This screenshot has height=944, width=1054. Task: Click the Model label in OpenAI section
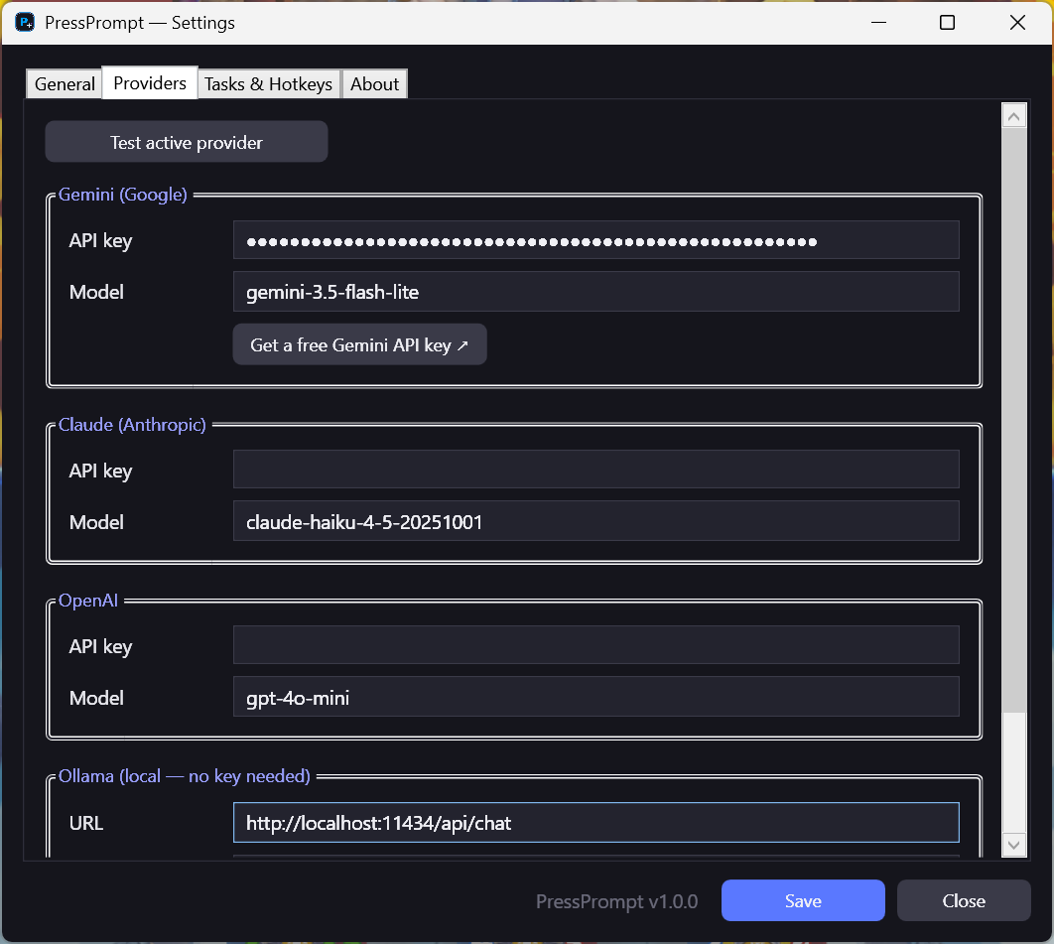96,698
